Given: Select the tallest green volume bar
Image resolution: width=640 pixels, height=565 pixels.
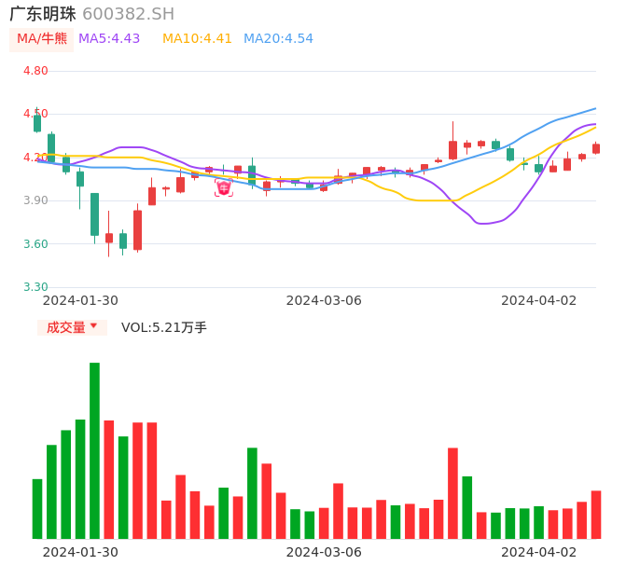Looking at the screenshot, I should pos(94,450).
